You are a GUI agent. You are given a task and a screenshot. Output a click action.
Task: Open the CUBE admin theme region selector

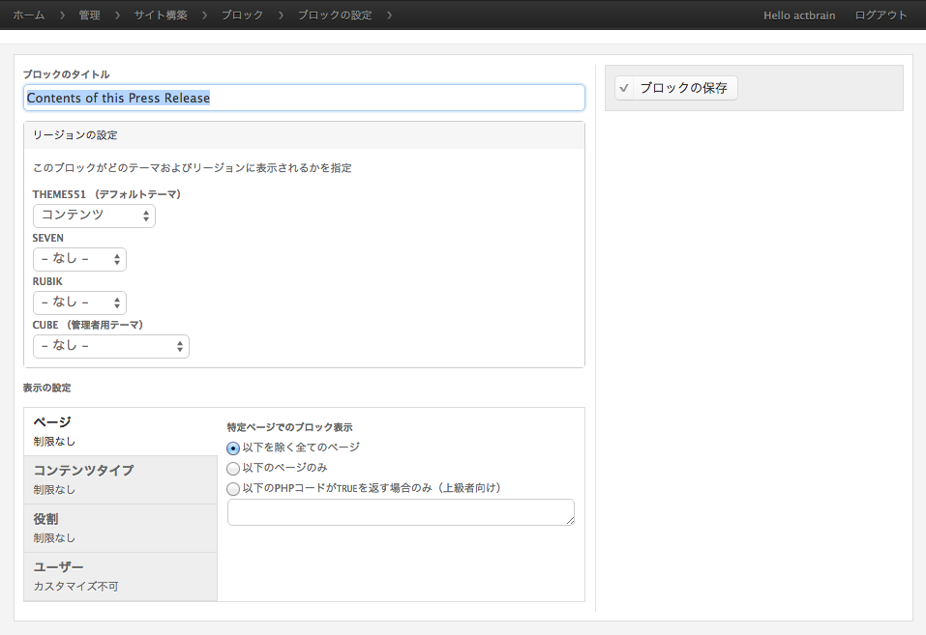110,346
